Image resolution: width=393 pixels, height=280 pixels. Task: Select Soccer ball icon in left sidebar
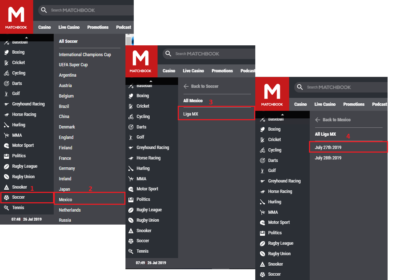tap(6, 198)
